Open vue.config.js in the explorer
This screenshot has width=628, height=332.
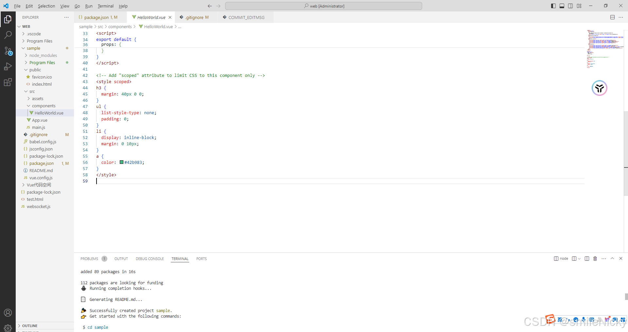click(x=45, y=178)
